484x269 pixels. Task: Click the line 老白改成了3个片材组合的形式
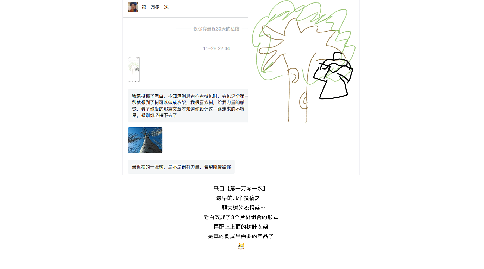click(241, 217)
